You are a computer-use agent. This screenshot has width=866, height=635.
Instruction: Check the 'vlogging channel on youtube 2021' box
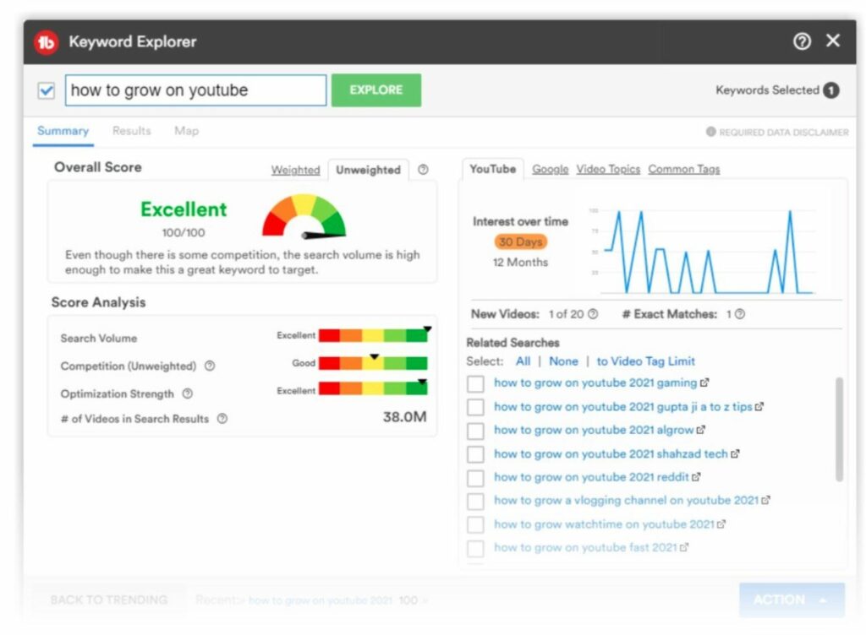coord(475,501)
